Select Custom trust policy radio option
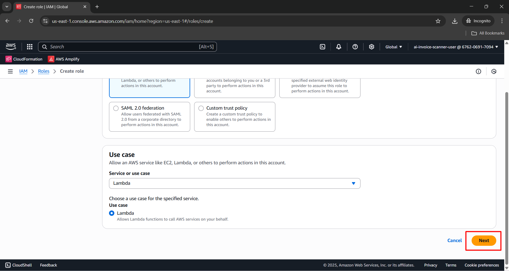509x271 pixels. pos(201,108)
